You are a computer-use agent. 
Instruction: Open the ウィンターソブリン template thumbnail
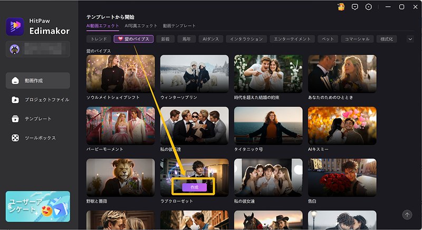click(x=195, y=74)
